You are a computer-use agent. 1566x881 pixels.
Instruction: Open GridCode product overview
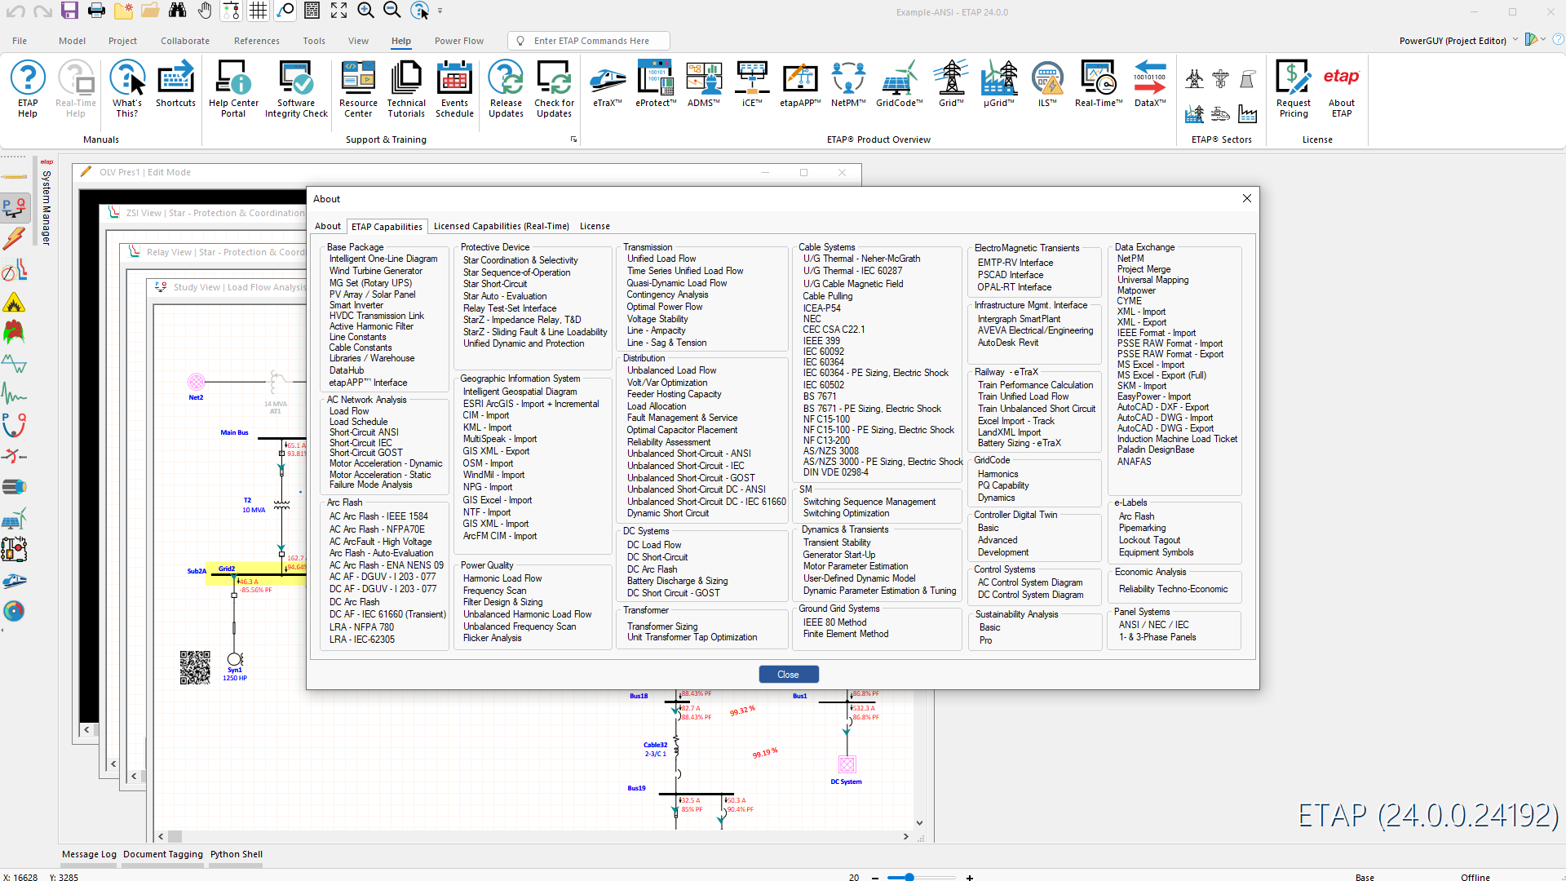pos(900,84)
